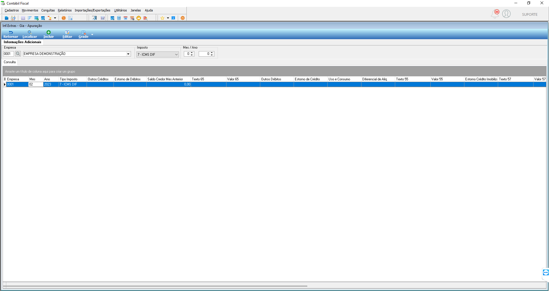The image size is (549, 291).
Task: Open the Janelas menu
Action: 136,10
